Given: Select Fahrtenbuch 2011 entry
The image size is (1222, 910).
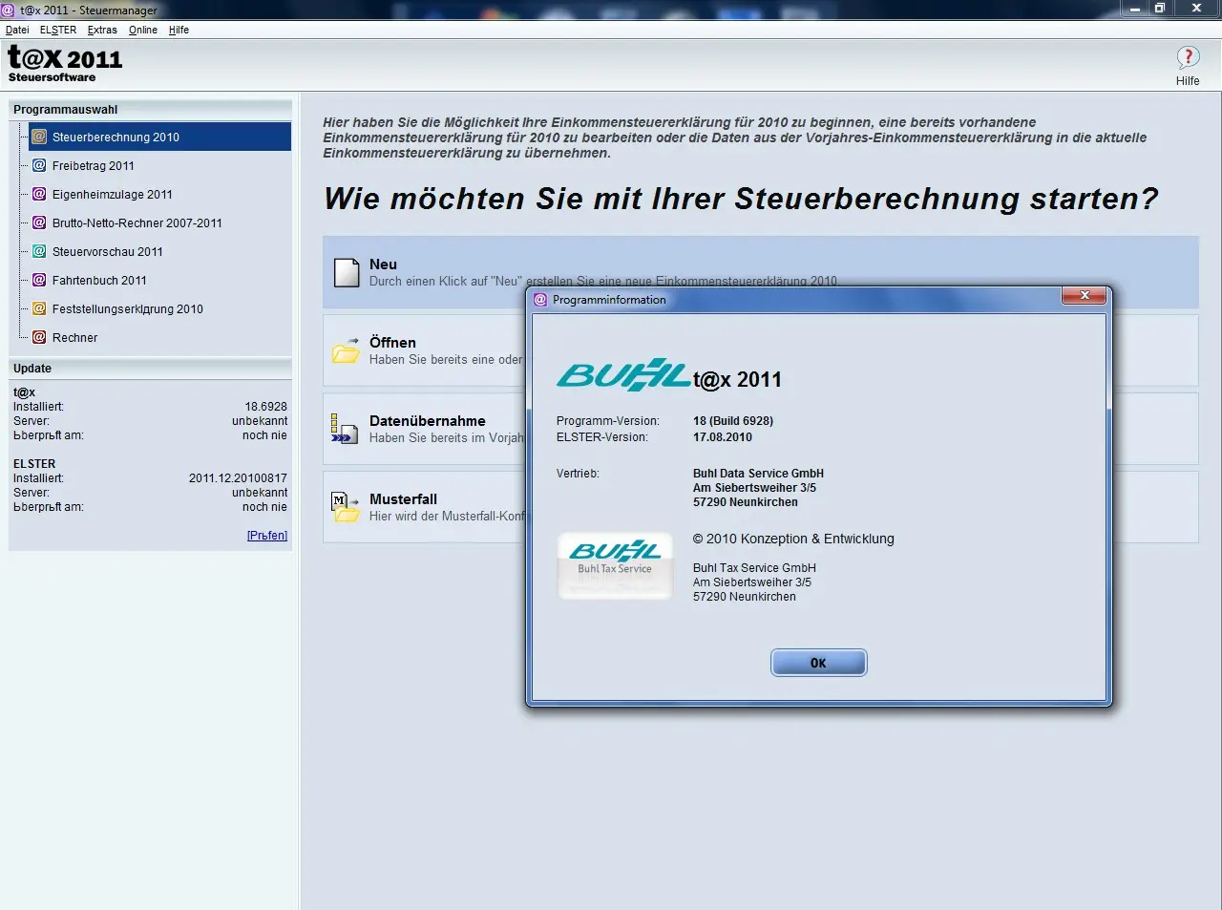Looking at the screenshot, I should (99, 280).
